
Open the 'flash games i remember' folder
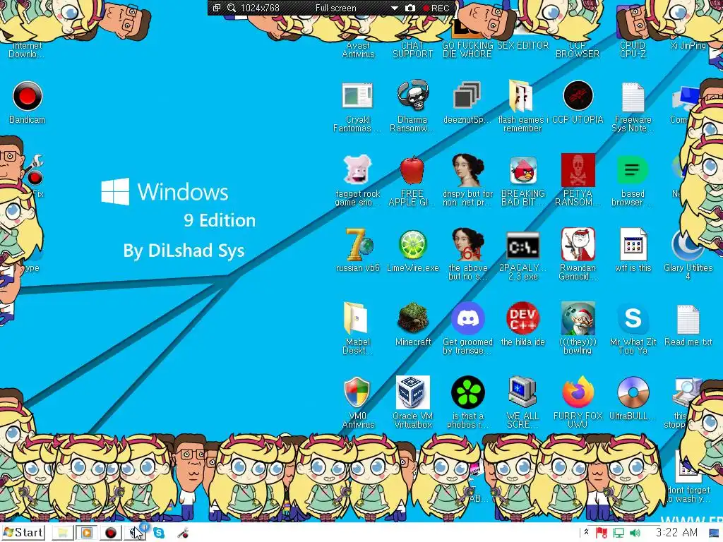click(522, 96)
